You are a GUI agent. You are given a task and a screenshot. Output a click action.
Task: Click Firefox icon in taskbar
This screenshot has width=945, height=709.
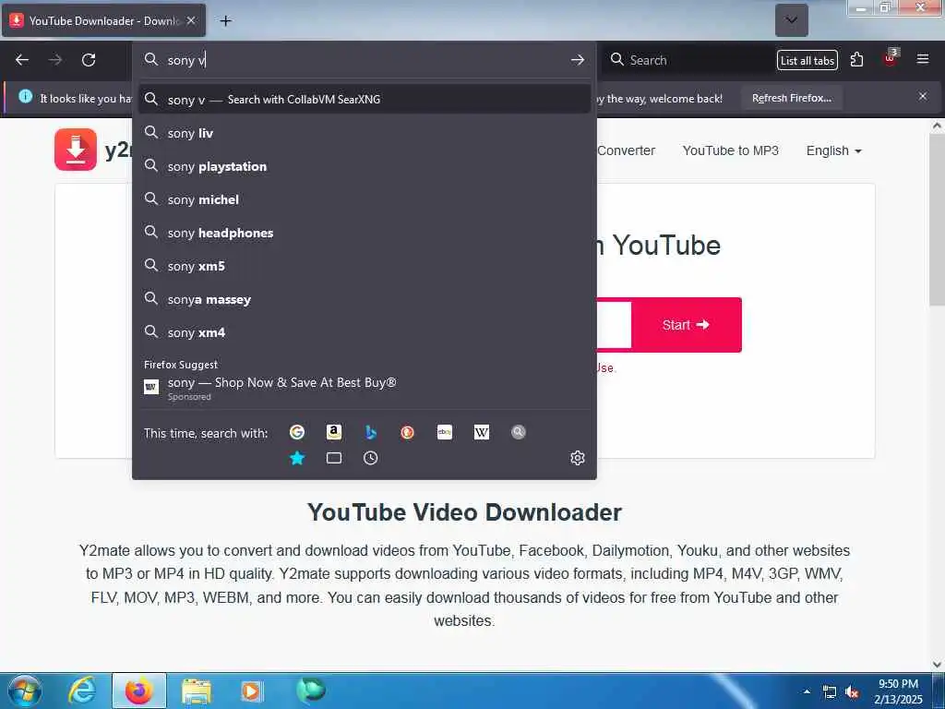click(139, 691)
